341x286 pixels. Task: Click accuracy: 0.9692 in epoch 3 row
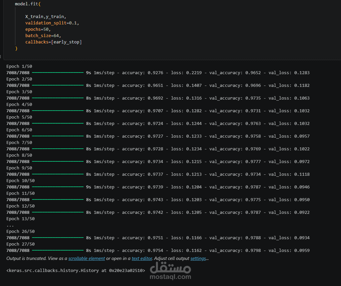(x=143, y=98)
